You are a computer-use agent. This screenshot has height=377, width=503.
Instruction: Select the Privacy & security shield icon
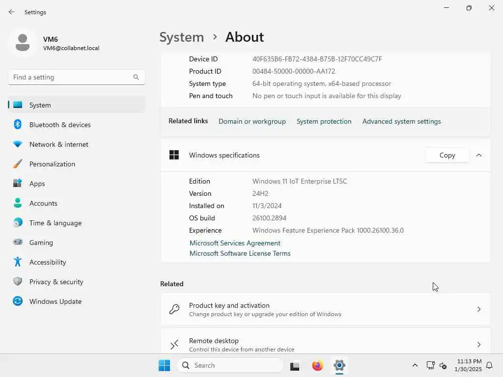click(x=18, y=281)
